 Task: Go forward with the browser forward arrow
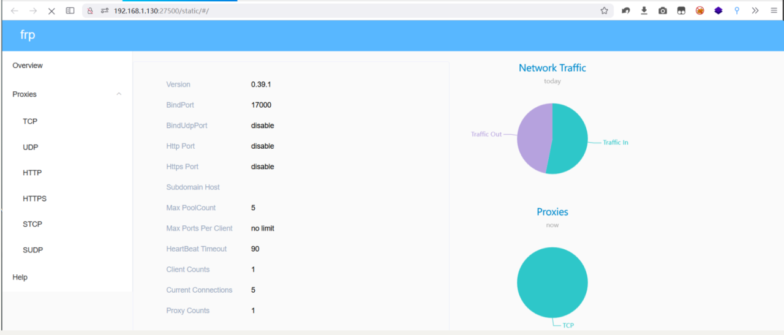pyautogui.click(x=33, y=10)
